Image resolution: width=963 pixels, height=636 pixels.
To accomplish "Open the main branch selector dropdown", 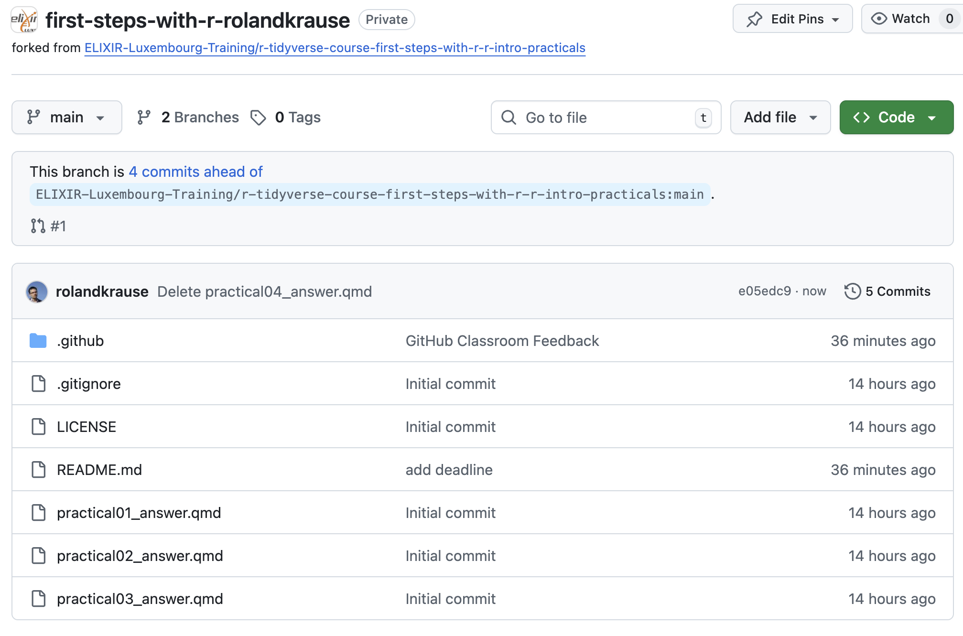I will 66,118.
